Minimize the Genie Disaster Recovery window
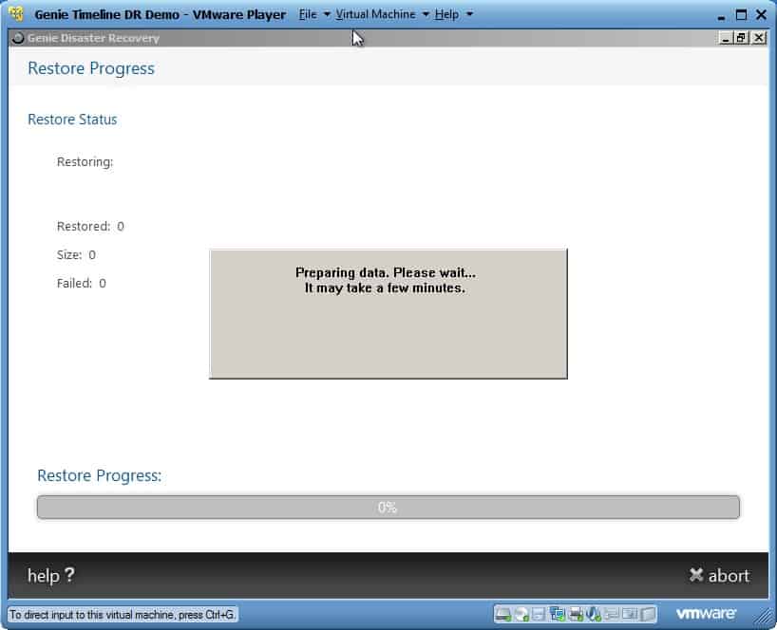The image size is (777, 630). 726,38
